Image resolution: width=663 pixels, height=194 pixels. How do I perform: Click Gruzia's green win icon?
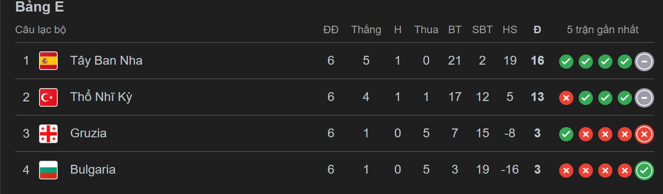pos(566,134)
